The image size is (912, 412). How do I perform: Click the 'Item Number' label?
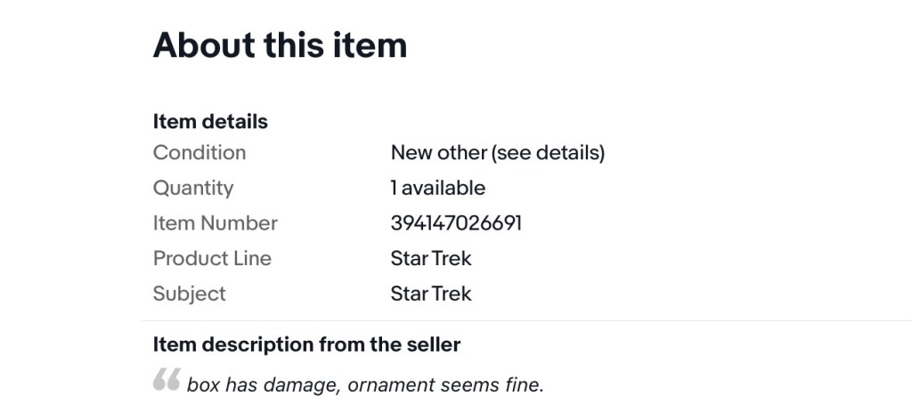coord(216,223)
